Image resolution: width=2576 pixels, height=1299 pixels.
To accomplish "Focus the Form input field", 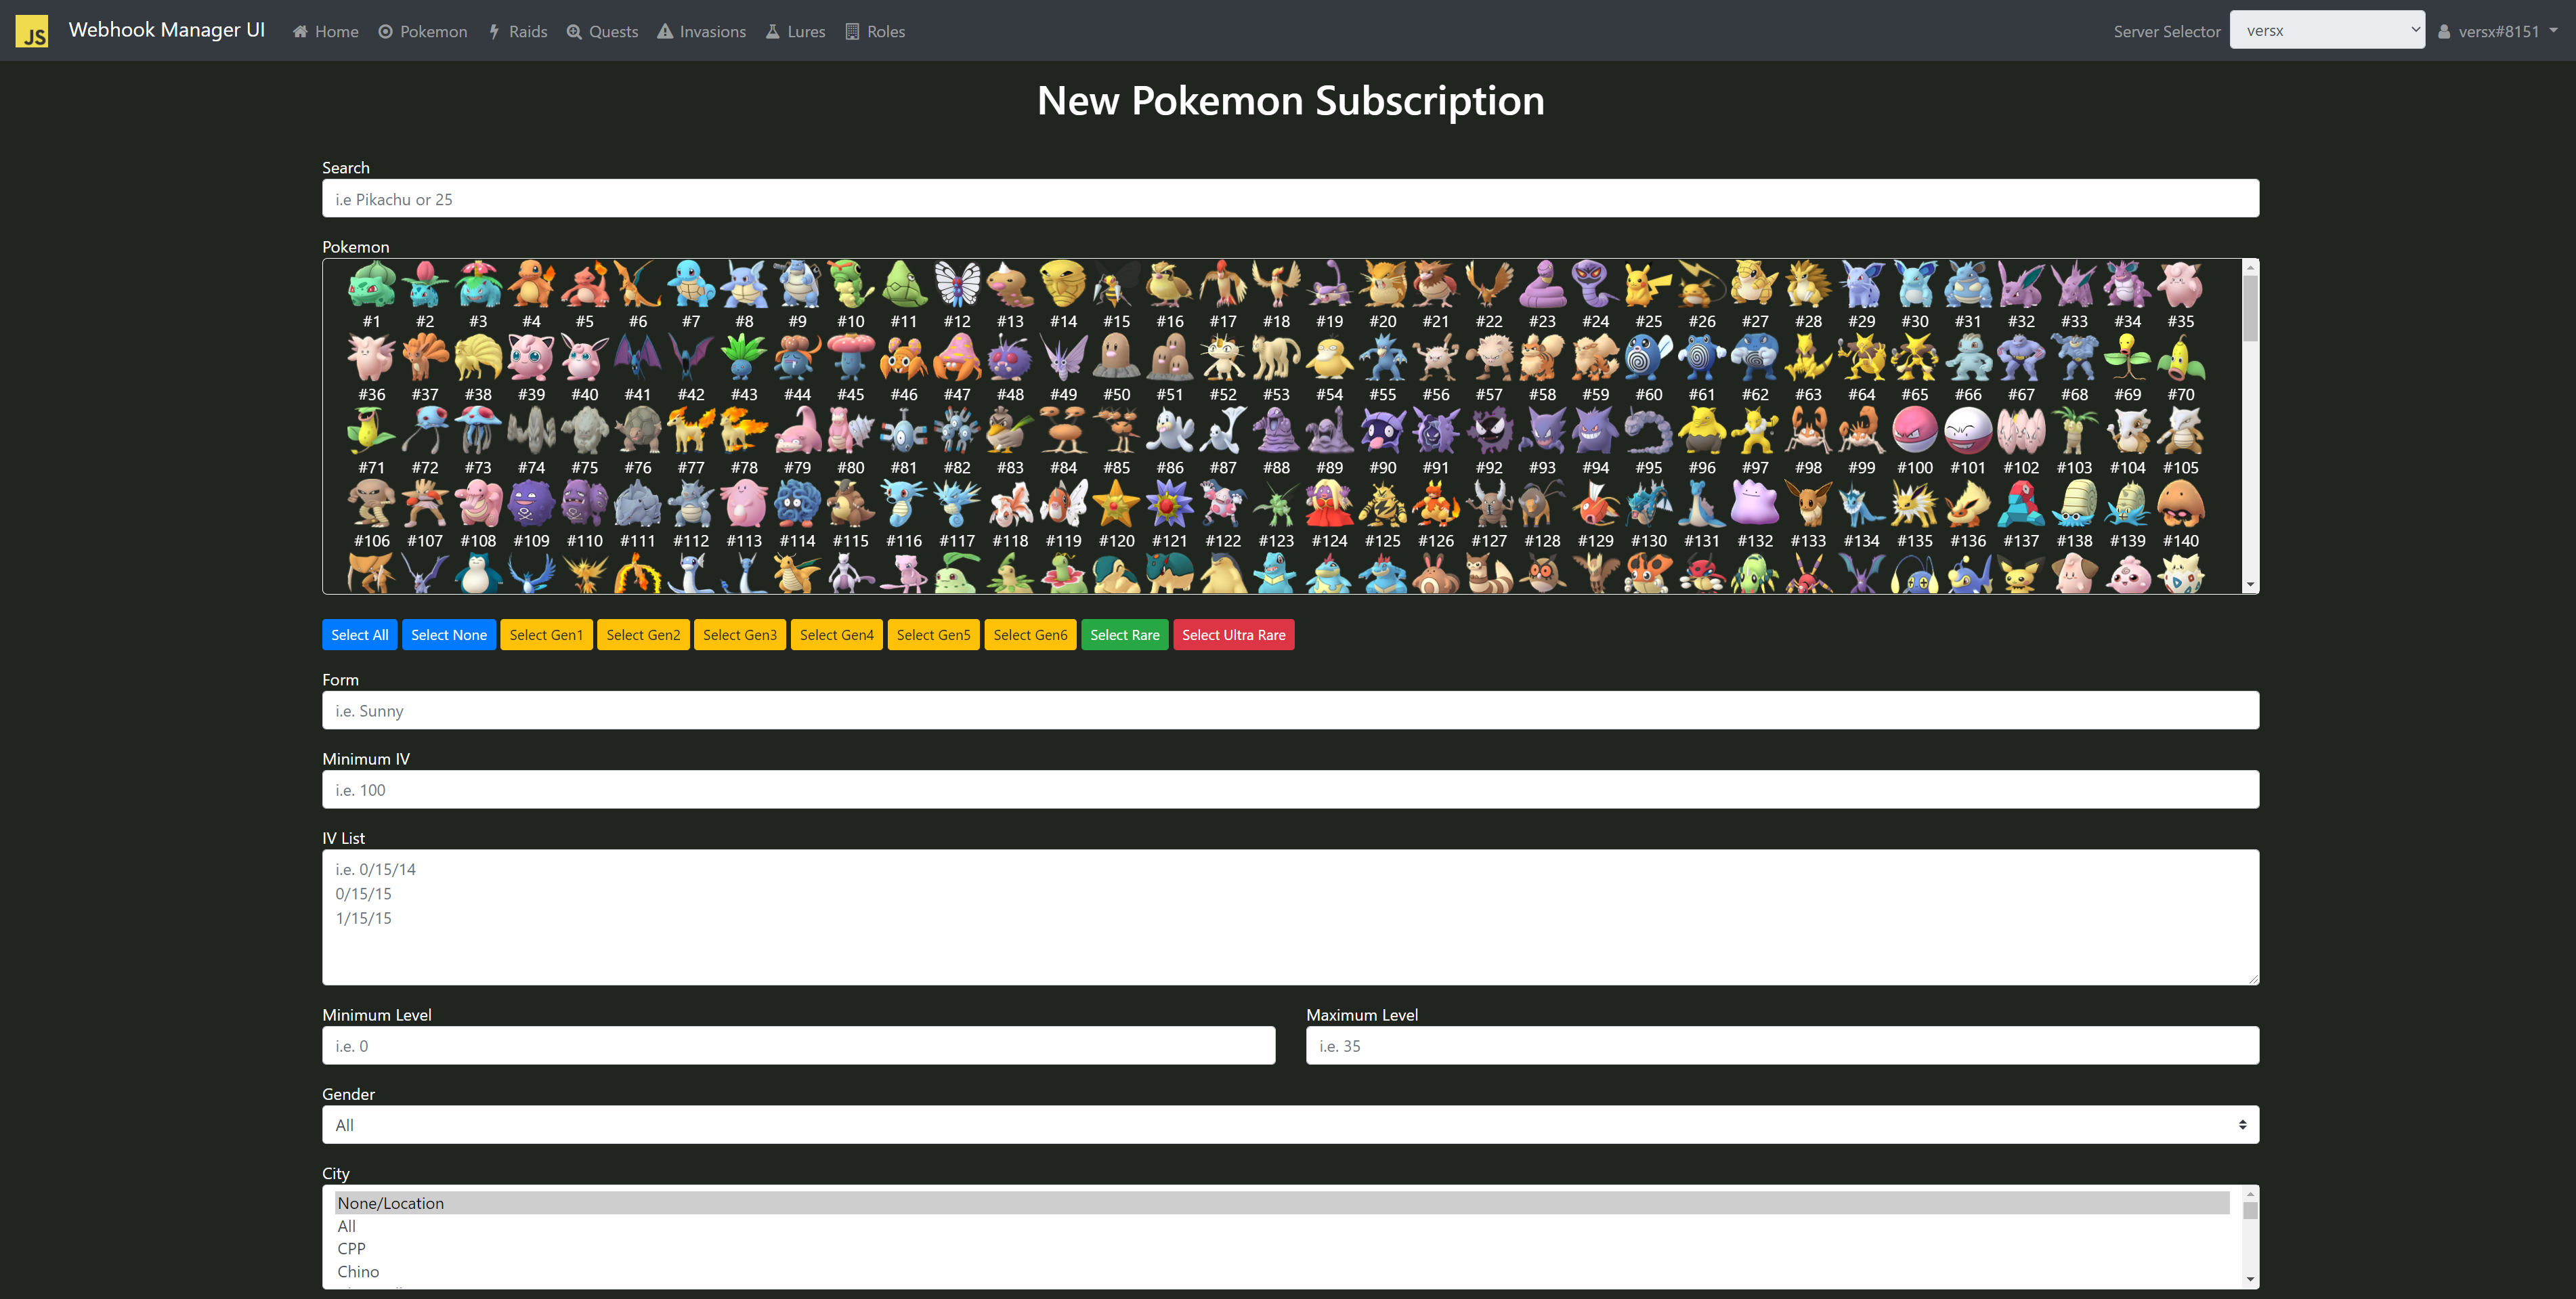I will pyautogui.click(x=1290, y=711).
